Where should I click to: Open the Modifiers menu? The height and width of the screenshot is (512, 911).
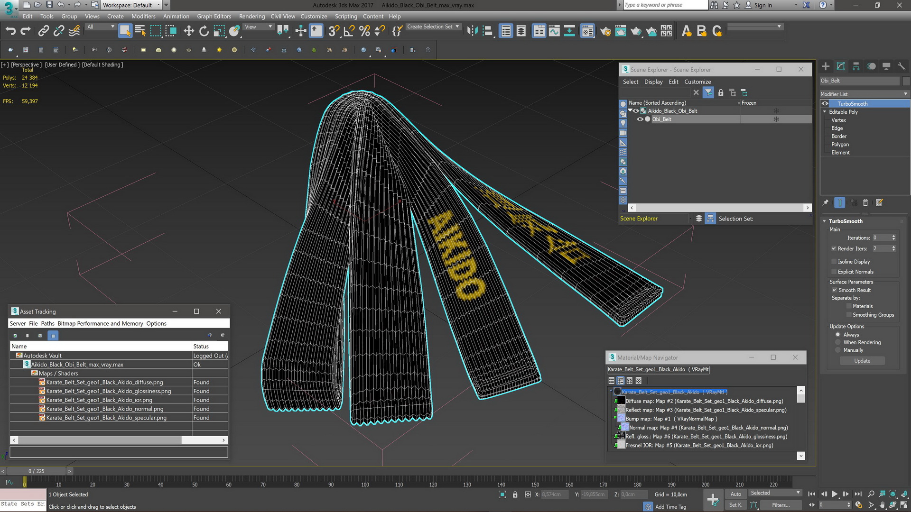pos(143,16)
